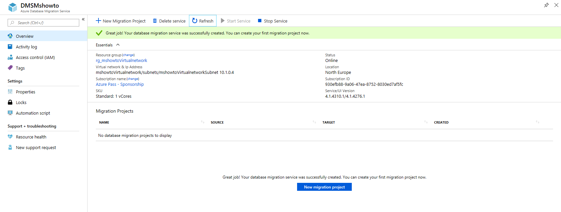The height and width of the screenshot is (212, 561).
Task: Sort migration projects by NAME column
Action: [104, 123]
